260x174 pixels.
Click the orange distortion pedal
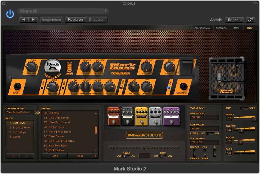pyautogui.click(x=114, y=117)
